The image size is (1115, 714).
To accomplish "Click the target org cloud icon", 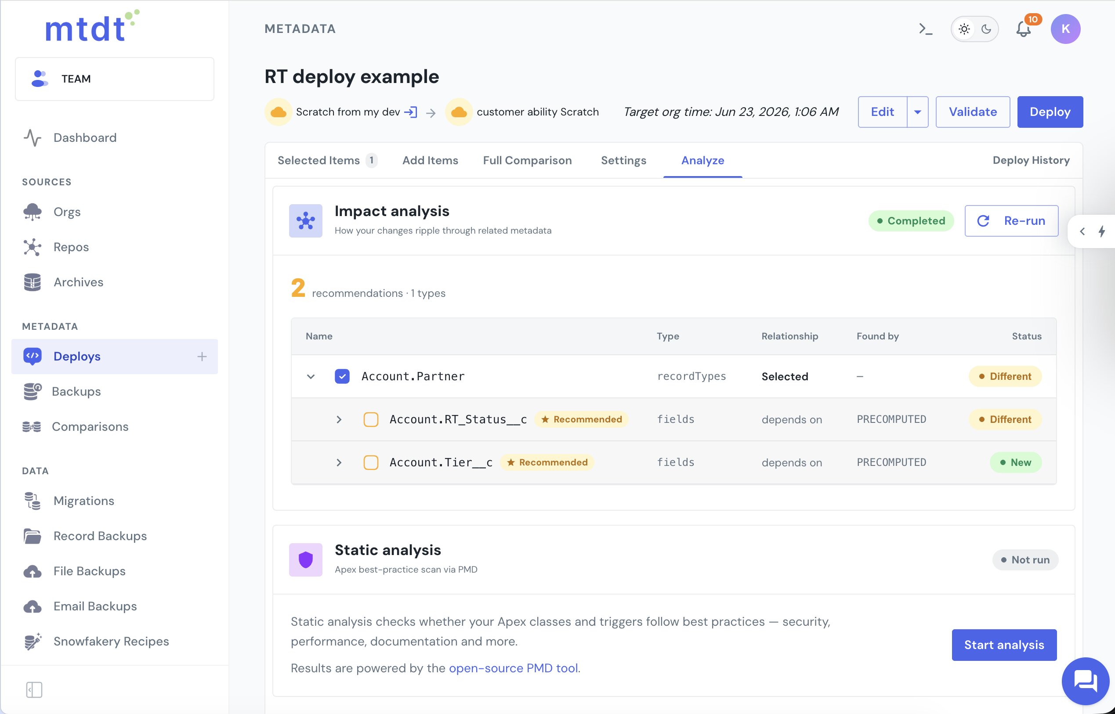I will point(459,112).
